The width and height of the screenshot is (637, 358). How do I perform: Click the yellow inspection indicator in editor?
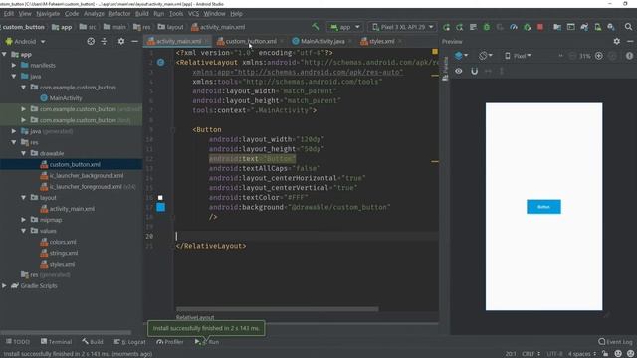(435, 52)
